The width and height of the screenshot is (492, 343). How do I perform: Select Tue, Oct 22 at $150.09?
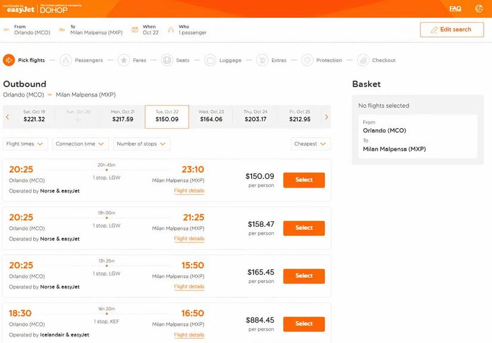pos(167,117)
